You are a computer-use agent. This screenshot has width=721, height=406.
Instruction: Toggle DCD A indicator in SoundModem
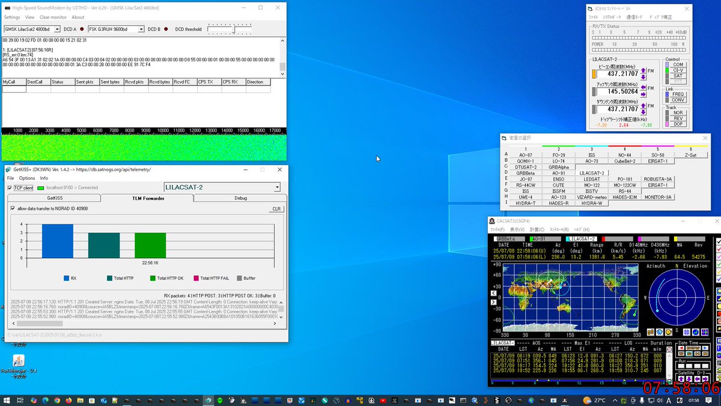pyautogui.click(x=82, y=29)
